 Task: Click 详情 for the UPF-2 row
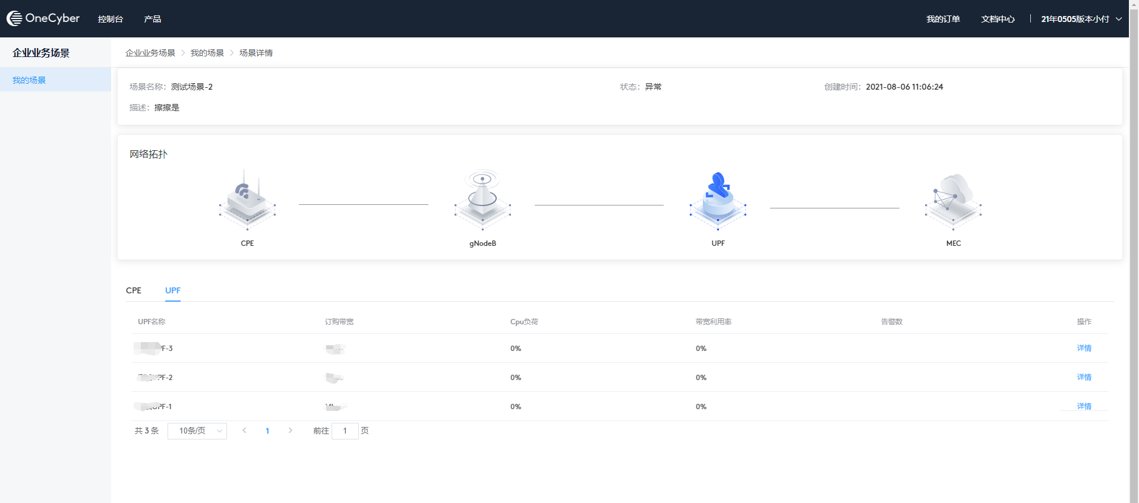coord(1084,377)
